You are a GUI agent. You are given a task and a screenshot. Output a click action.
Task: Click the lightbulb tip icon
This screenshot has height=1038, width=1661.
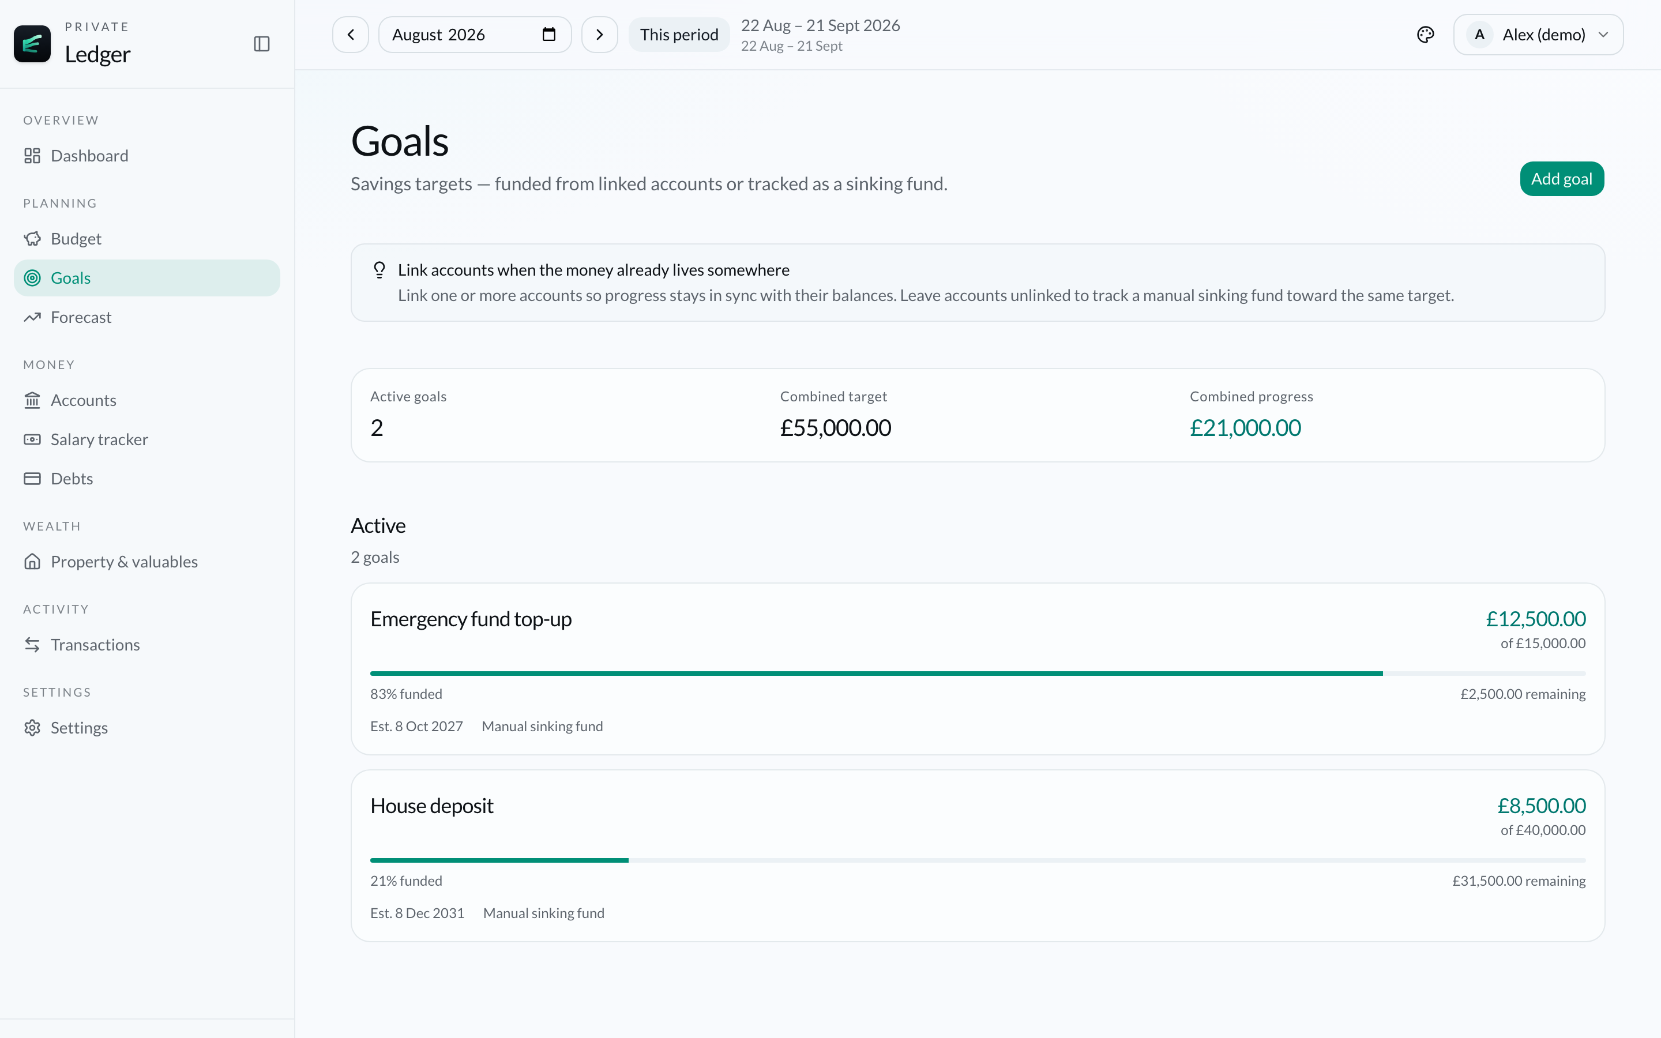click(379, 270)
